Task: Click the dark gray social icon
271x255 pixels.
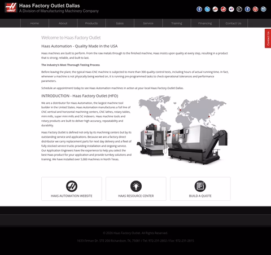Action: pyautogui.click(x=239, y=9)
